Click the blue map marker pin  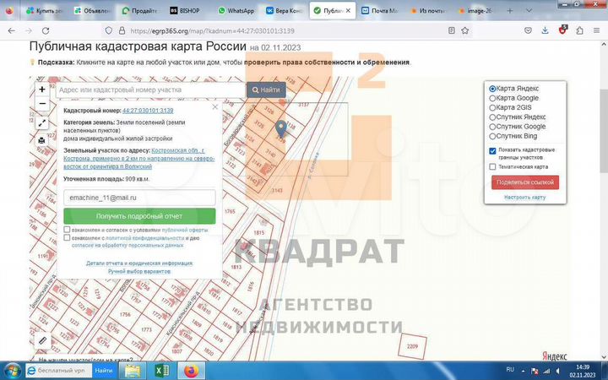tap(280, 128)
